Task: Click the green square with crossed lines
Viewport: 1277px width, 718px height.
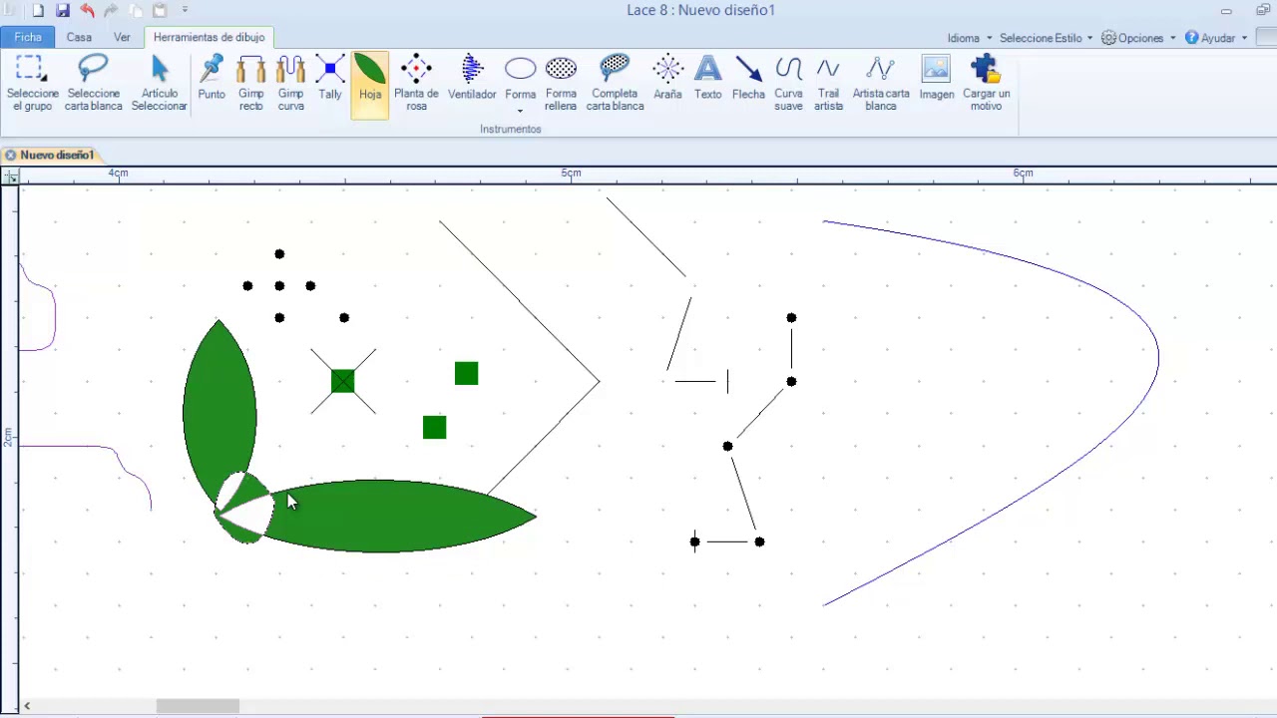Action: point(343,381)
